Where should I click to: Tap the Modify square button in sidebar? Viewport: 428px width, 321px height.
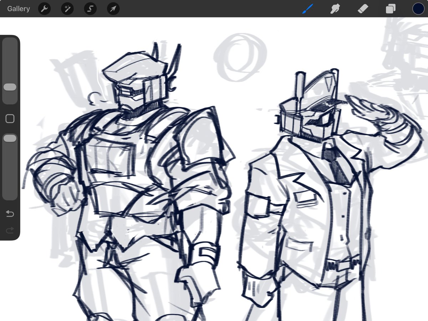10,119
